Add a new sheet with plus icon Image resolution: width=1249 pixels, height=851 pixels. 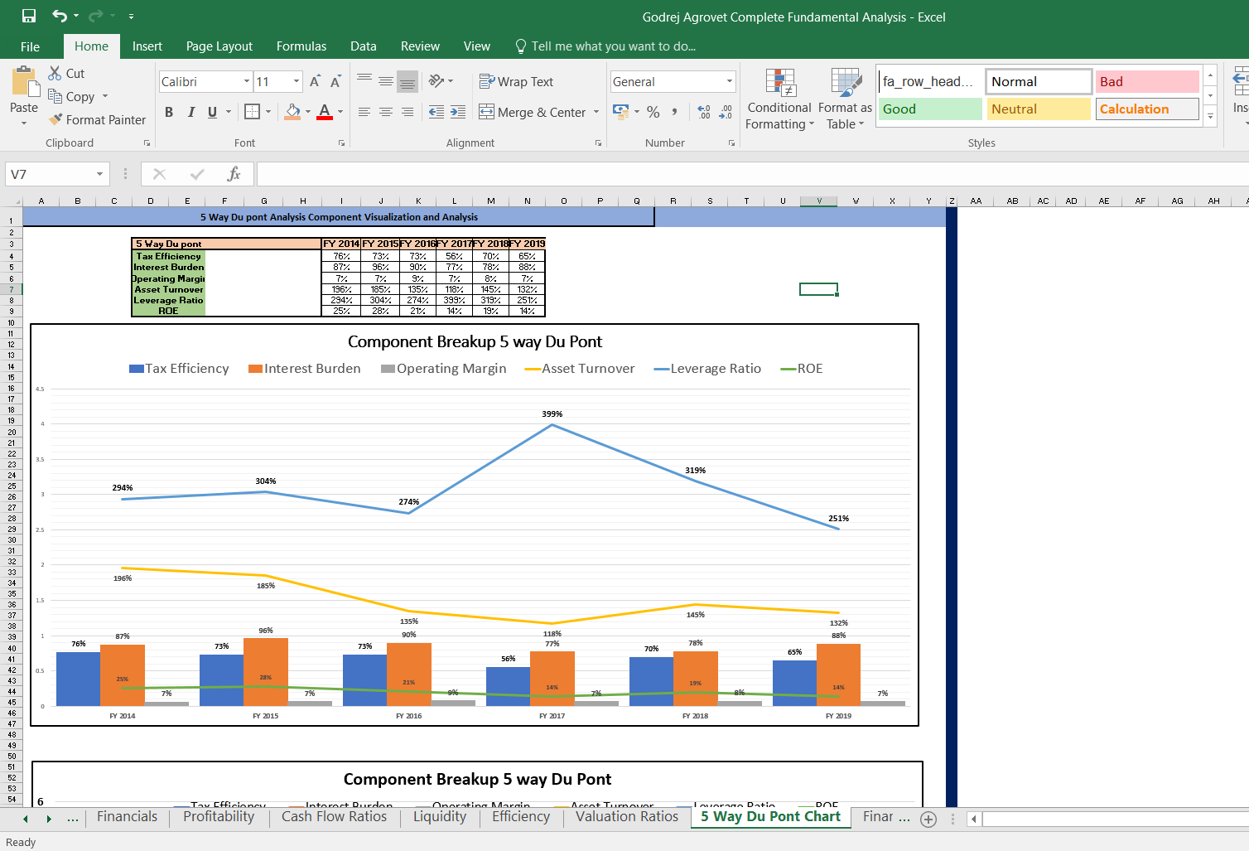click(x=928, y=819)
